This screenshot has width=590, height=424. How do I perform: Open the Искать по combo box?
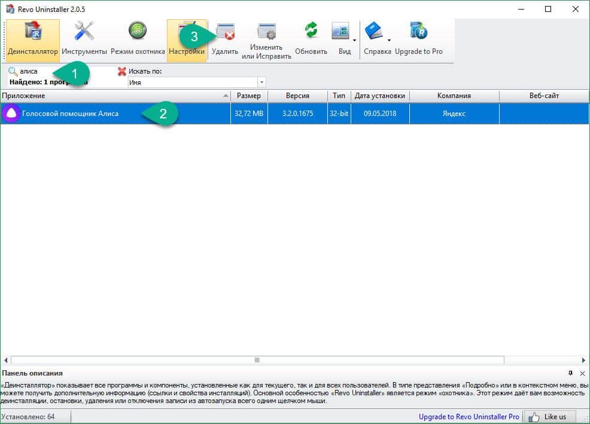click(261, 83)
